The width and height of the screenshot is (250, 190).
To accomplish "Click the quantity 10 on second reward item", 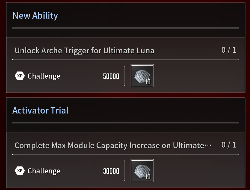I will tap(148, 177).
